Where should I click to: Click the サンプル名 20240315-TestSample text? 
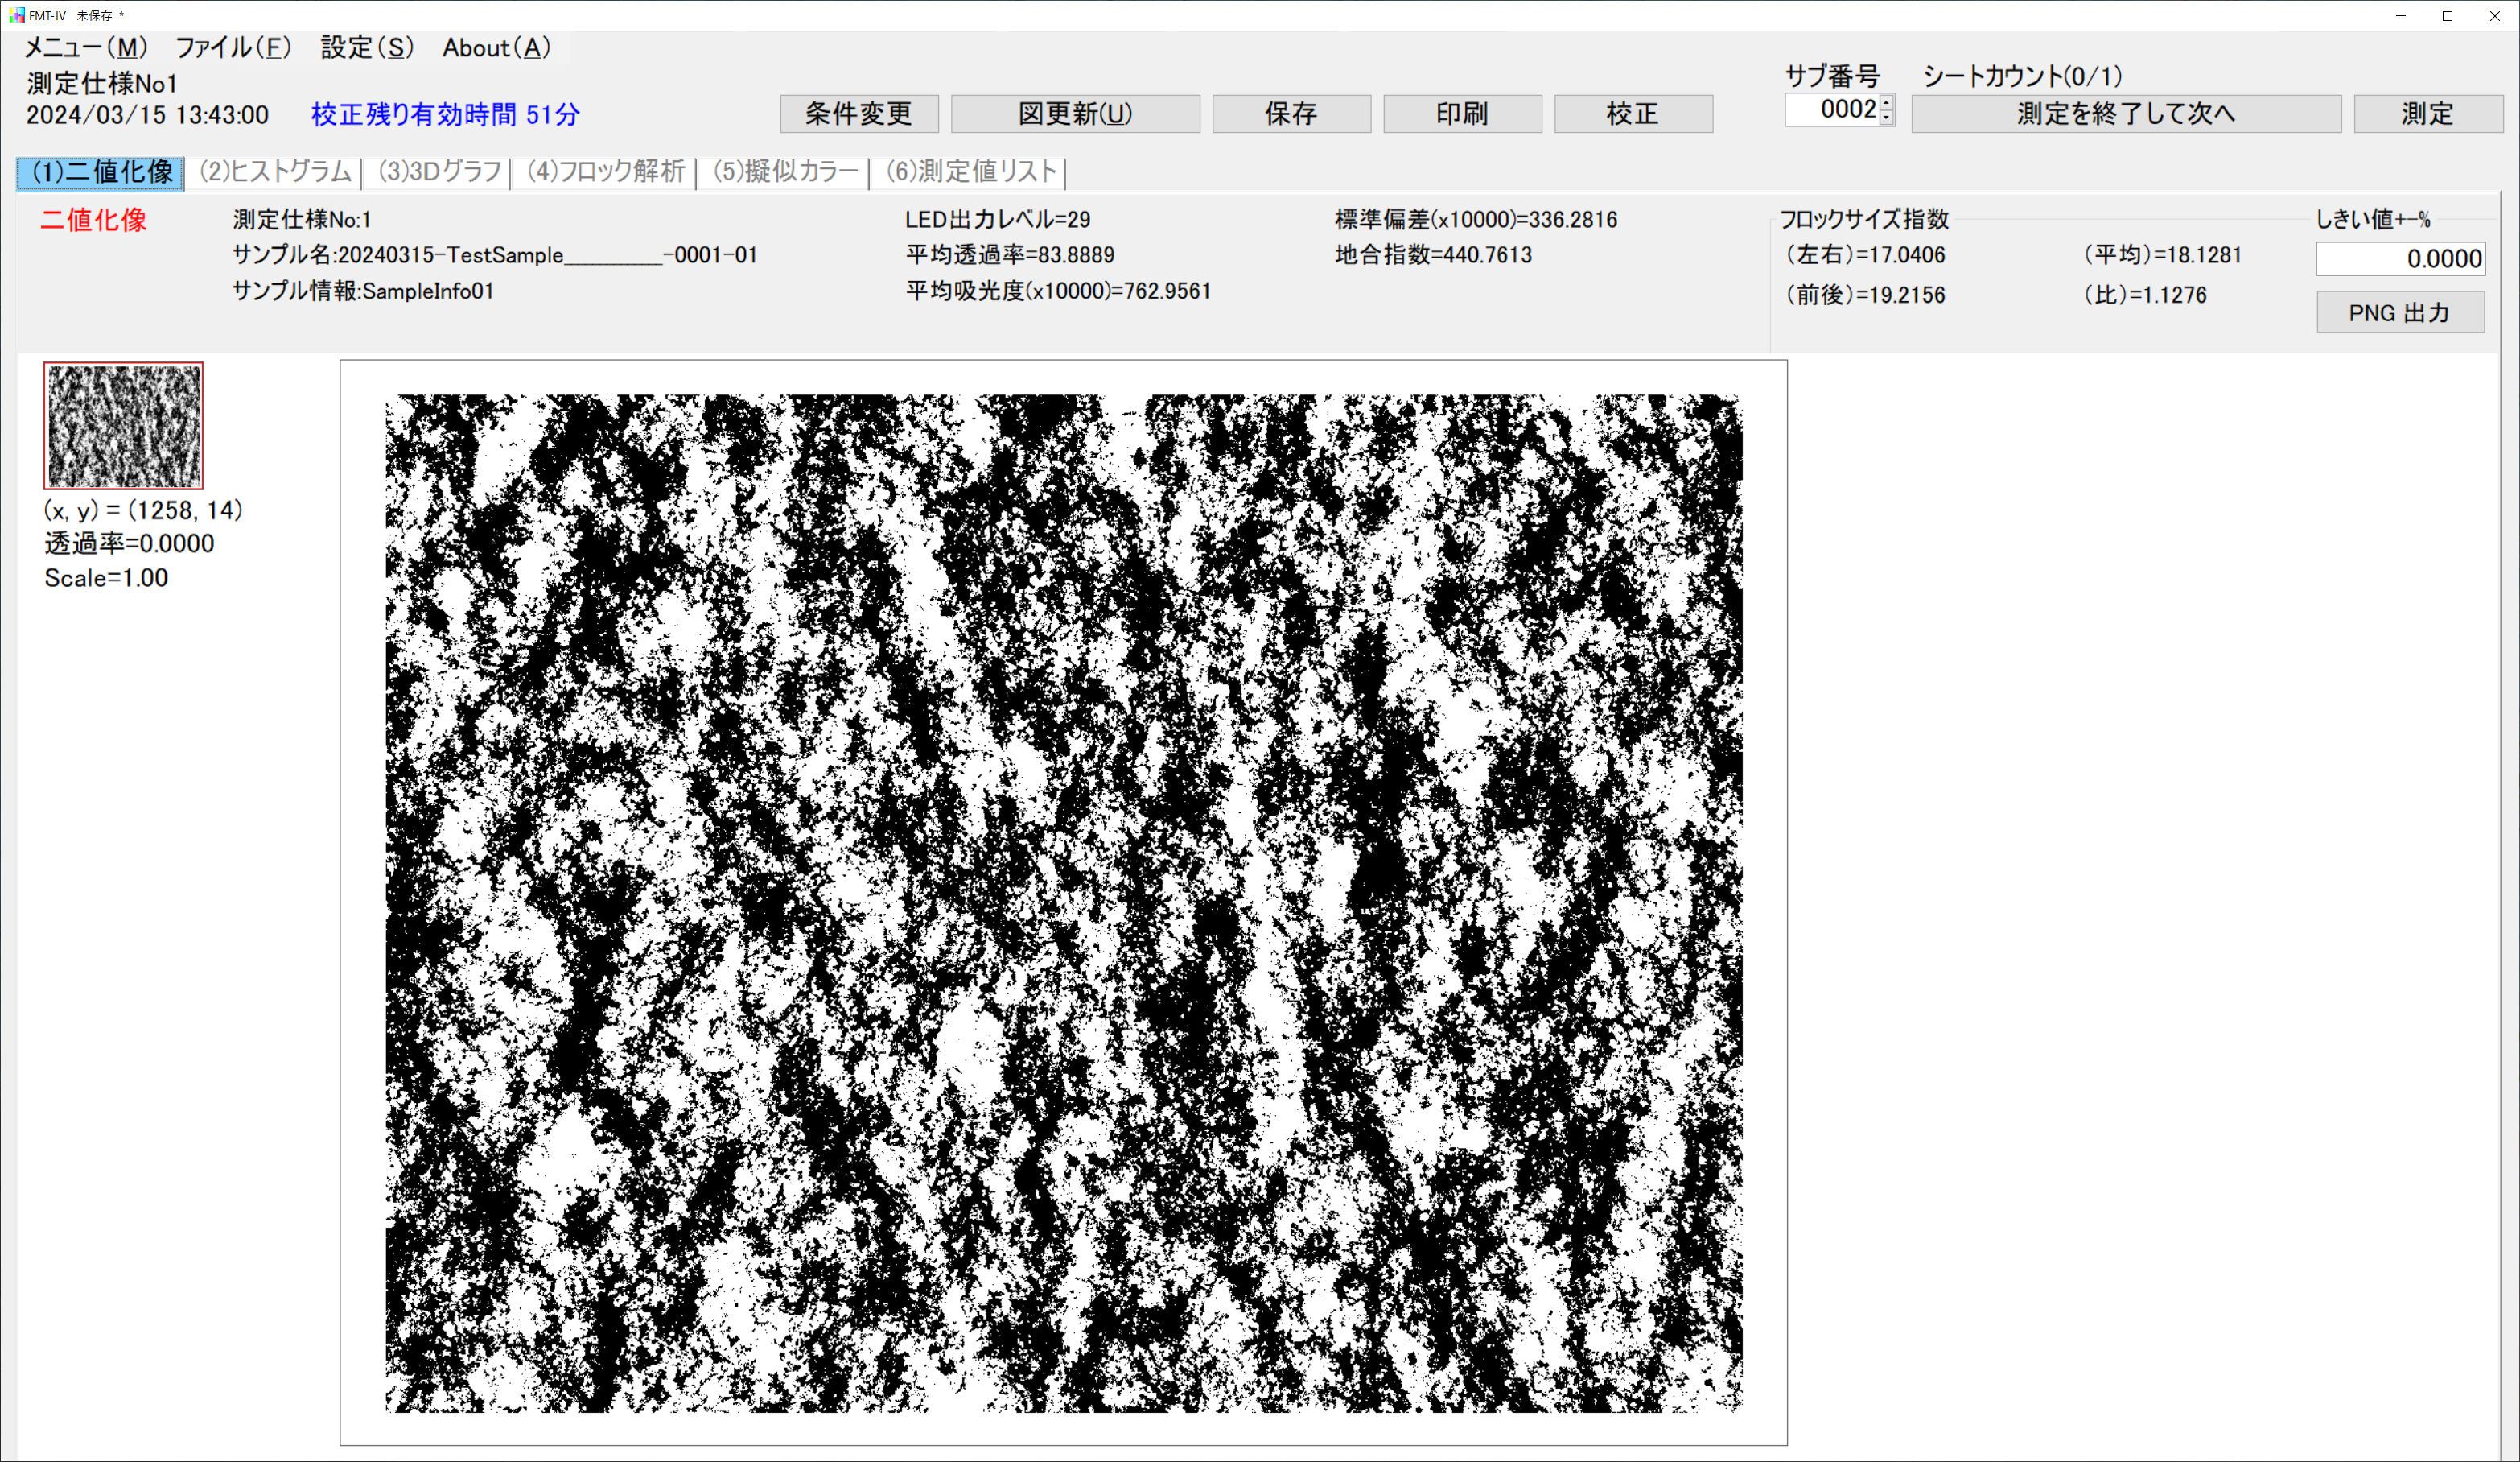click(x=495, y=254)
